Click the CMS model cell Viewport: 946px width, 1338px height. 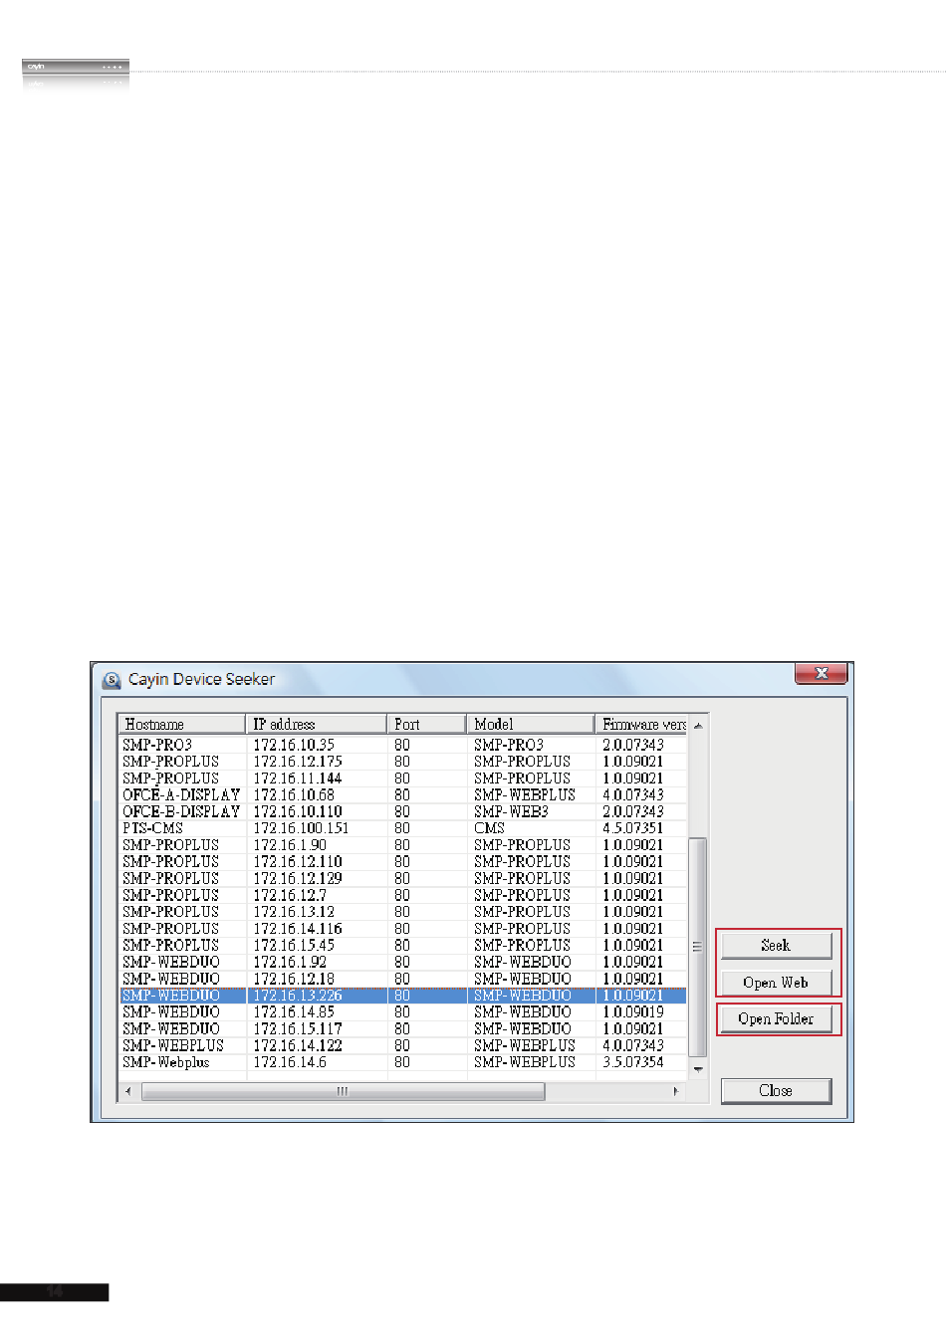click(x=489, y=828)
